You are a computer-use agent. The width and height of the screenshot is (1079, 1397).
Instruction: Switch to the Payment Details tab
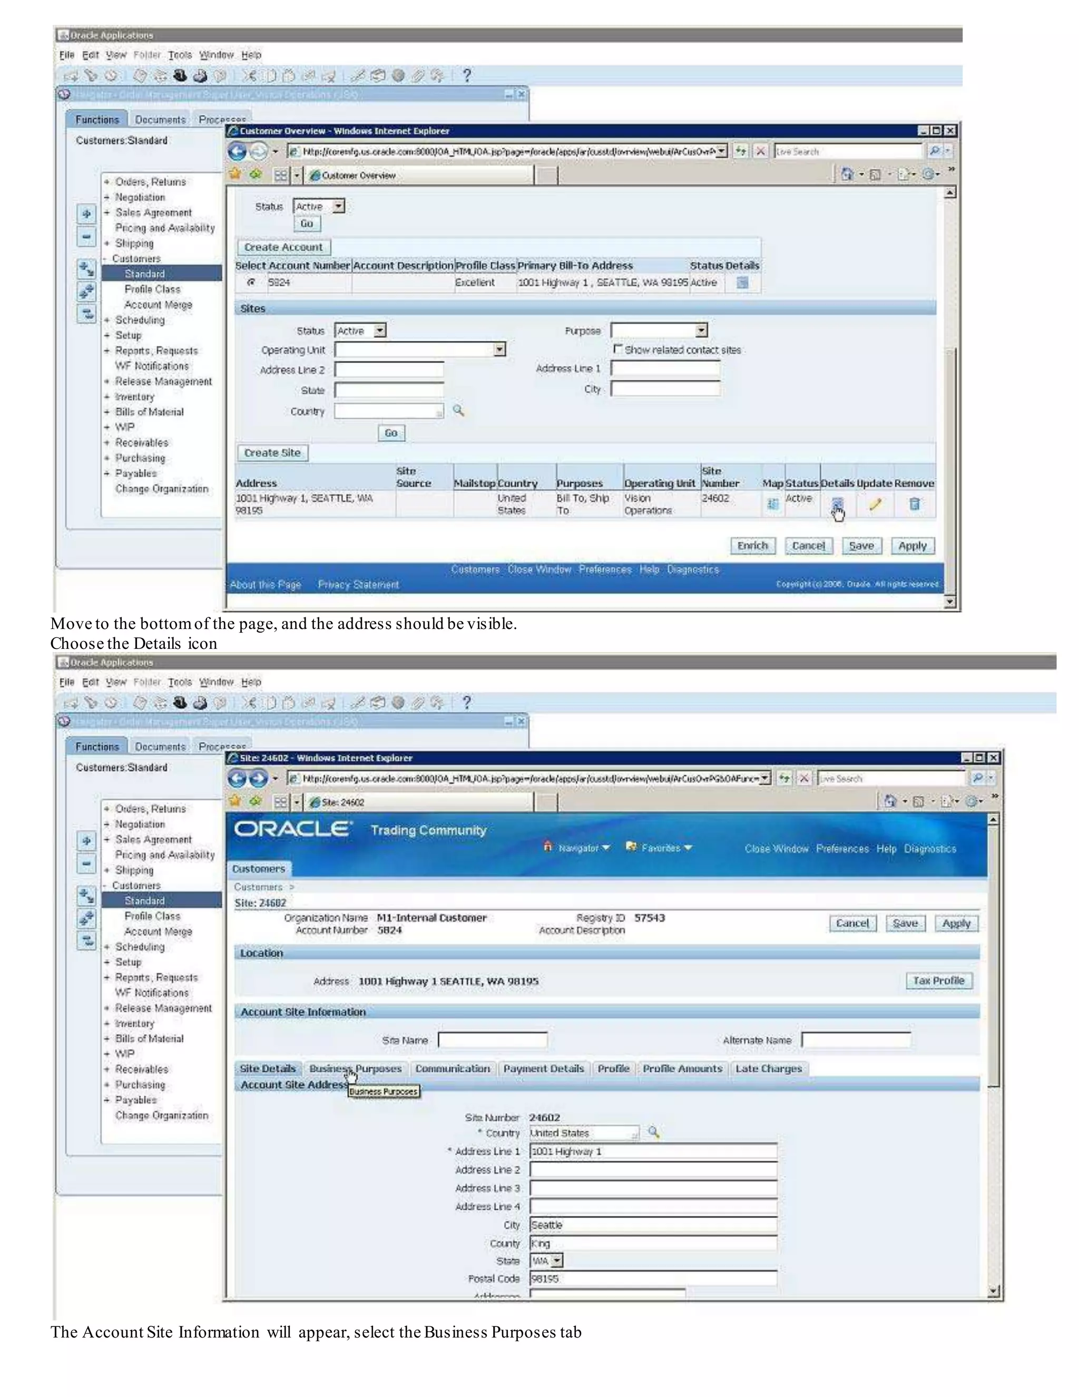pos(543,1069)
